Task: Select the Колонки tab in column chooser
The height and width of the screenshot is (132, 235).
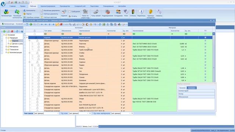Action: tap(182, 88)
